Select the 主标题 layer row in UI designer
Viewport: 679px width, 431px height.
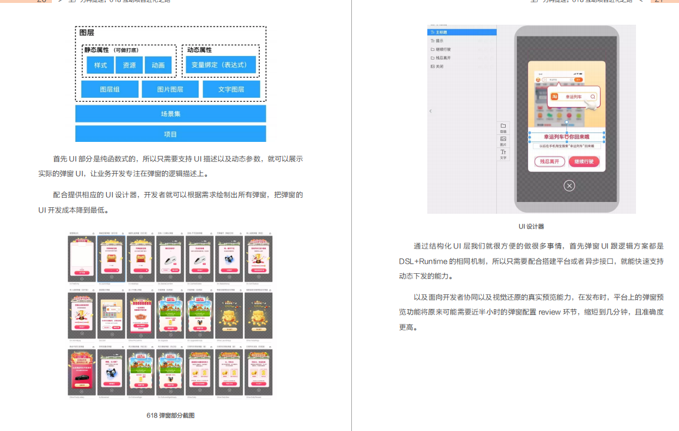(x=462, y=32)
